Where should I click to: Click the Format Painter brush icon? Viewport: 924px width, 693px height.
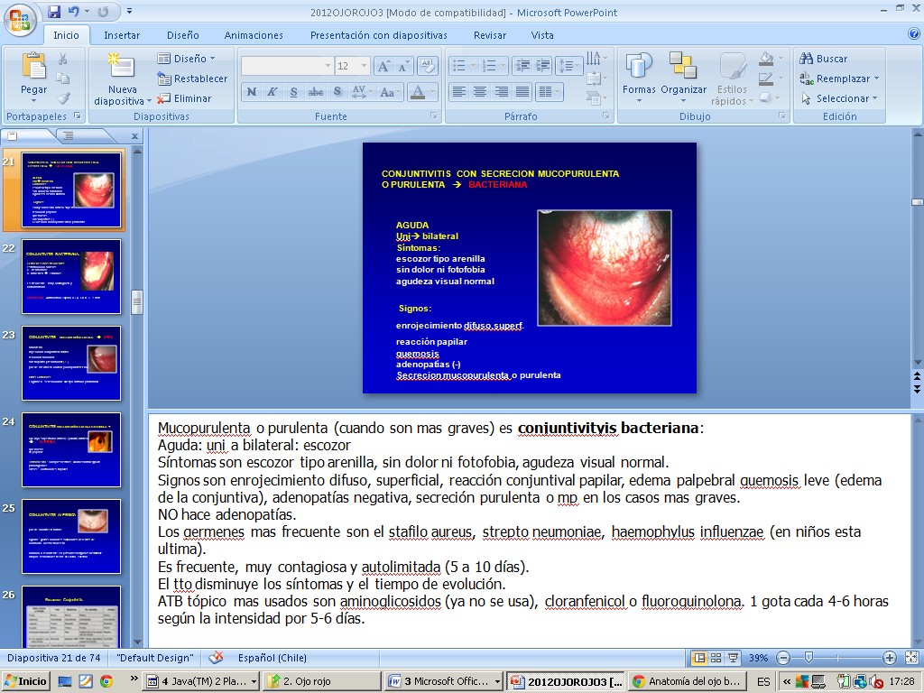click(x=63, y=98)
